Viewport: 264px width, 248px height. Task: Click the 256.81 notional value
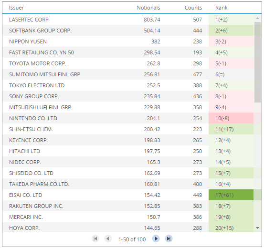[x=152, y=74]
